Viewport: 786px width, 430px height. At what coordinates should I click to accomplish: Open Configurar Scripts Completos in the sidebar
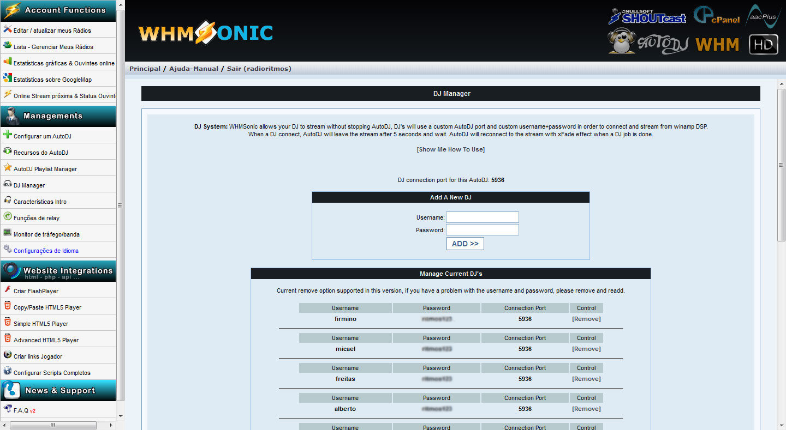pyautogui.click(x=52, y=373)
